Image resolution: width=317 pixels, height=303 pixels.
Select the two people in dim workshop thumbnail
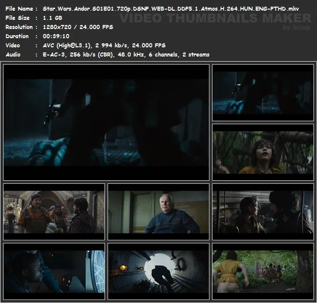coord(263,212)
